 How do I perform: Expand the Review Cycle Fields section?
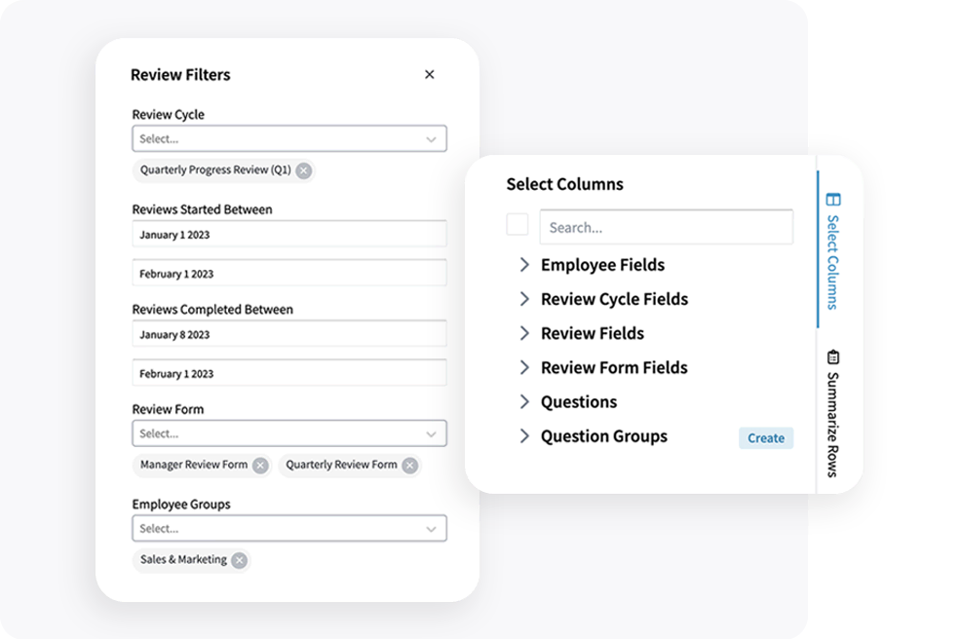524,299
